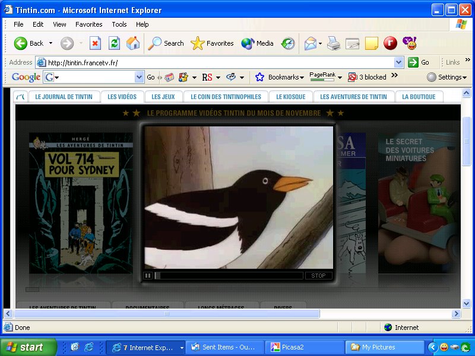Expand the Internet Explorer taskbar group arrow
Image resolution: width=475 pixels, height=356 pixels.
tap(182, 348)
